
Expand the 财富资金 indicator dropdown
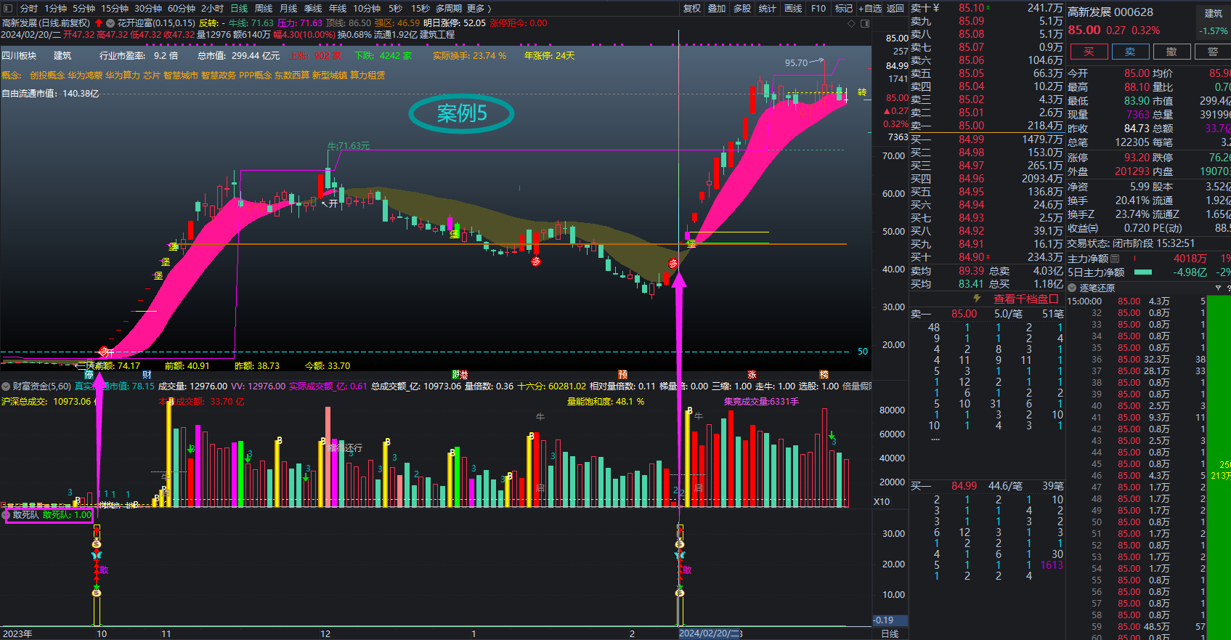6,386
